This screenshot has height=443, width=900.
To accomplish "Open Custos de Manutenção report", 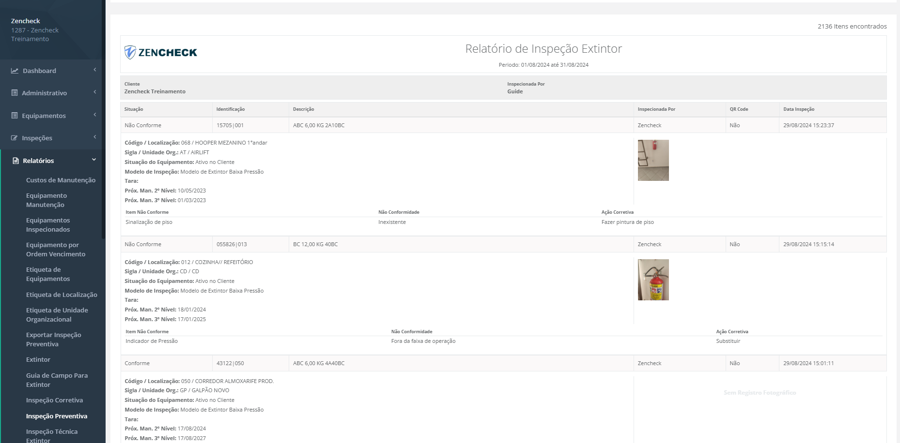I will (61, 180).
